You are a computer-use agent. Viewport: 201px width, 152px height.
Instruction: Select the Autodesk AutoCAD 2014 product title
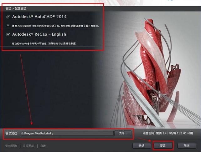click(x=39, y=17)
